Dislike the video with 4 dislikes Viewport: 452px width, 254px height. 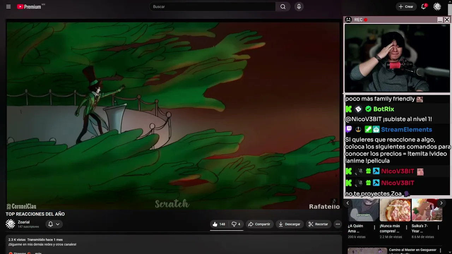236,224
